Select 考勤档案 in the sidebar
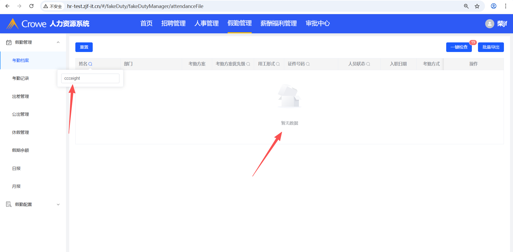Image resolution: width=513 pixels, height=252 pixels. [x=33, y=61]
